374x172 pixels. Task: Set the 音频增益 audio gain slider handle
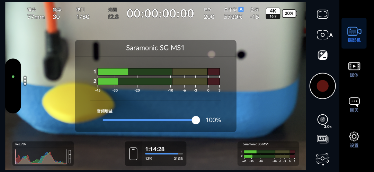pos(196,120)
